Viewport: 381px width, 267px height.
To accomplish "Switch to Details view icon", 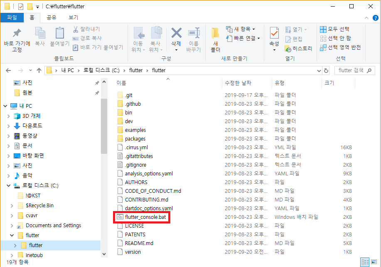I will click(365, 262).
